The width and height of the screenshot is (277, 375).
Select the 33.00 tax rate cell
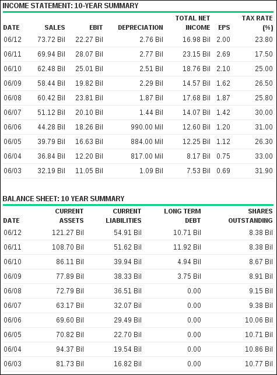pos(264,156)
